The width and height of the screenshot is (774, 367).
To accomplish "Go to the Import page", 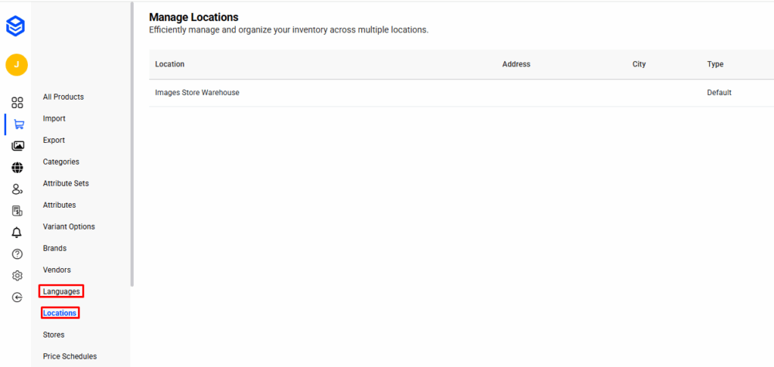I will click(x=54, y=119).
